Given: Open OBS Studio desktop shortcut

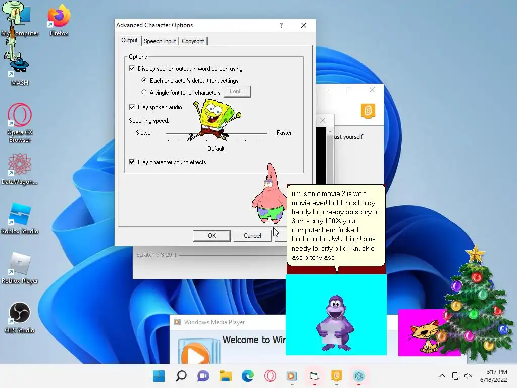Looking at the screenshot, I should click(20, 317).
